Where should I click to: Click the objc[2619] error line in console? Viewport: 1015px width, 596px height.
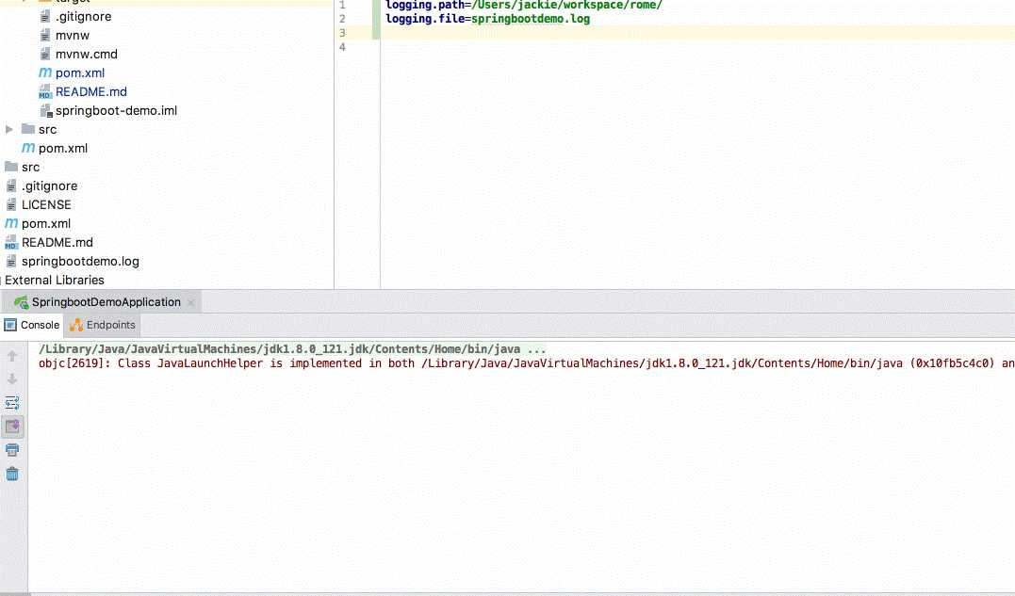[x=526, y=363]
